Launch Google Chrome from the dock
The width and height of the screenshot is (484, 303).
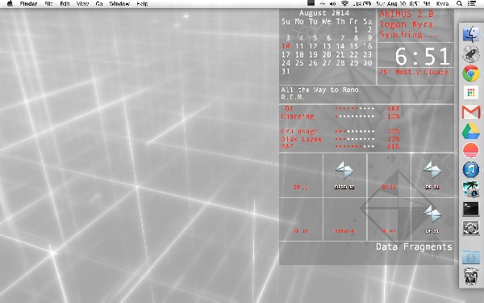(x=471, y=74)
